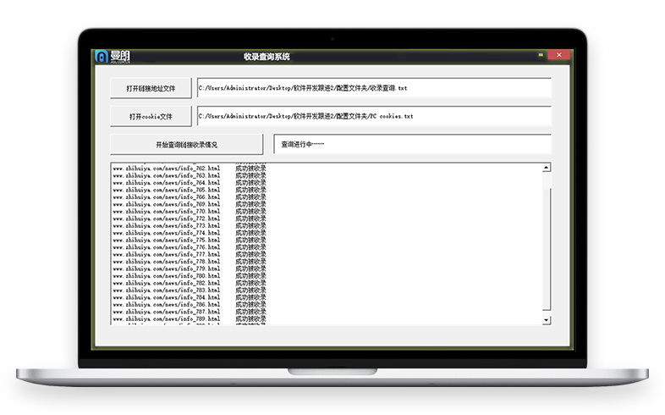Click the 查询进行中 status field
This screenshot has width=665, height=415.
(412, 145)
